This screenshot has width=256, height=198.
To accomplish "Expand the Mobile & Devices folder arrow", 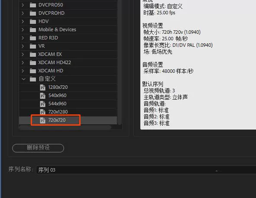I will [x=23, y=30].
